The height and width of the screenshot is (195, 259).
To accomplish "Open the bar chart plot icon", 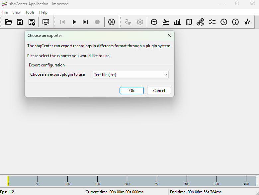I will click(x=177, y=22).
